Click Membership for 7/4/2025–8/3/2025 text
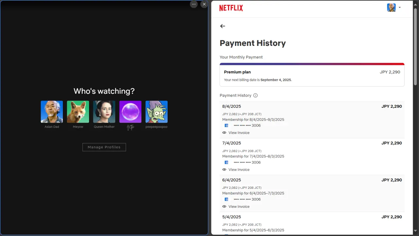 point(253,156)
